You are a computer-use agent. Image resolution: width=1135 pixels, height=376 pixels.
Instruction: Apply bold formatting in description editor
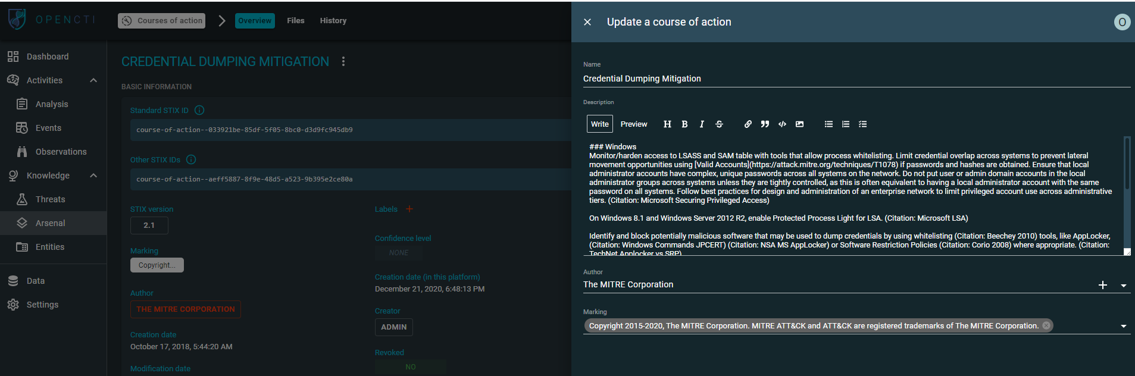coord(684,124)
